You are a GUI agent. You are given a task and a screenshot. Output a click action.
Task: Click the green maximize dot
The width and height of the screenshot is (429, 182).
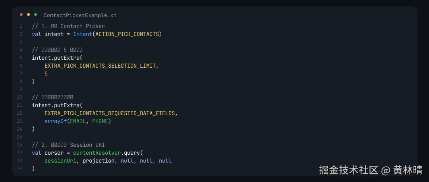[35, 15]
